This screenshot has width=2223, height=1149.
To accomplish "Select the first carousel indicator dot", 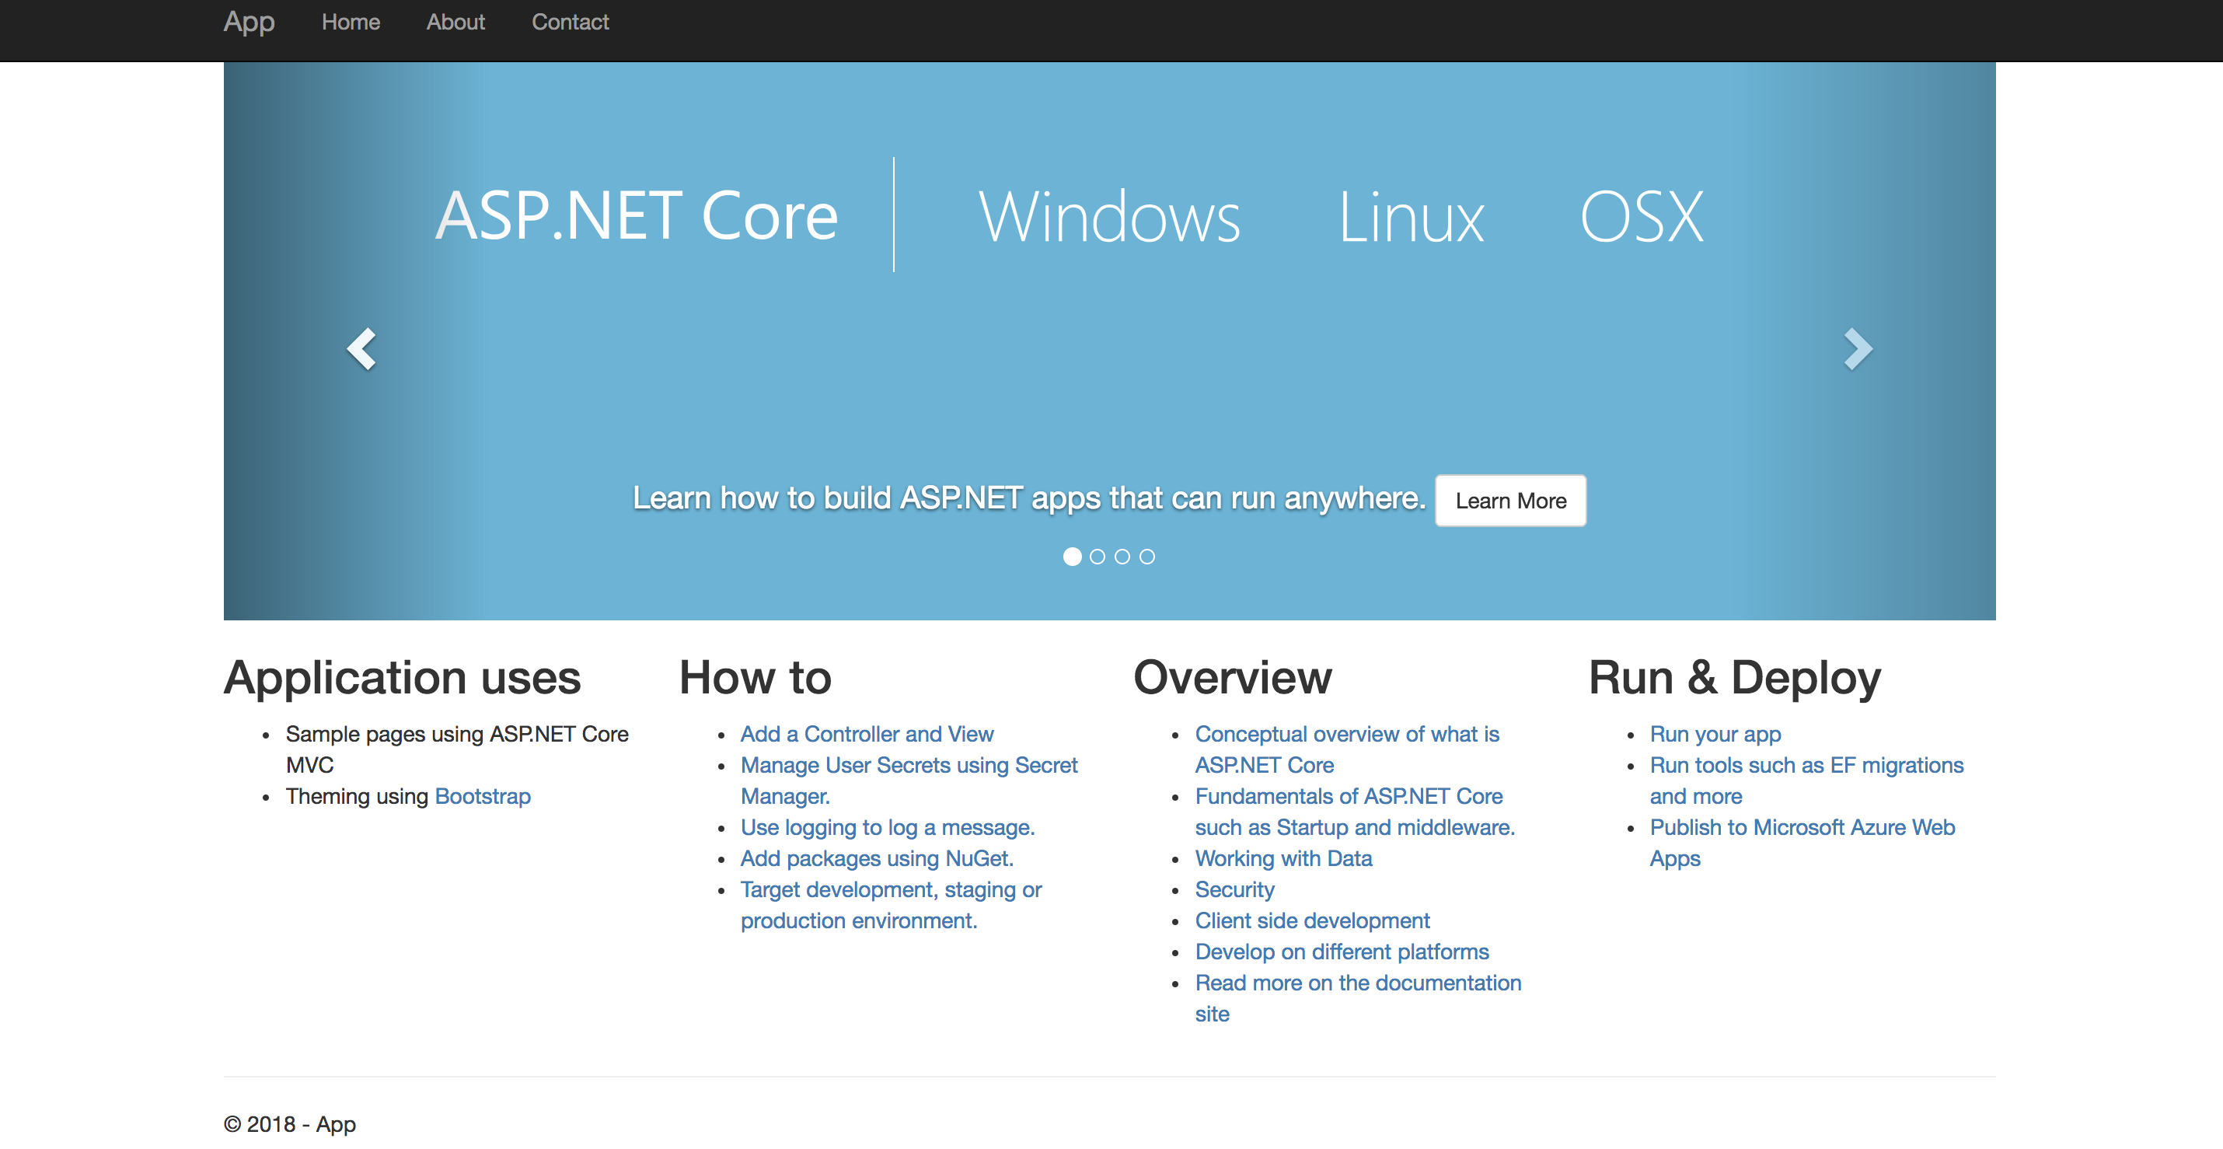I will [x=1072, y=557].
